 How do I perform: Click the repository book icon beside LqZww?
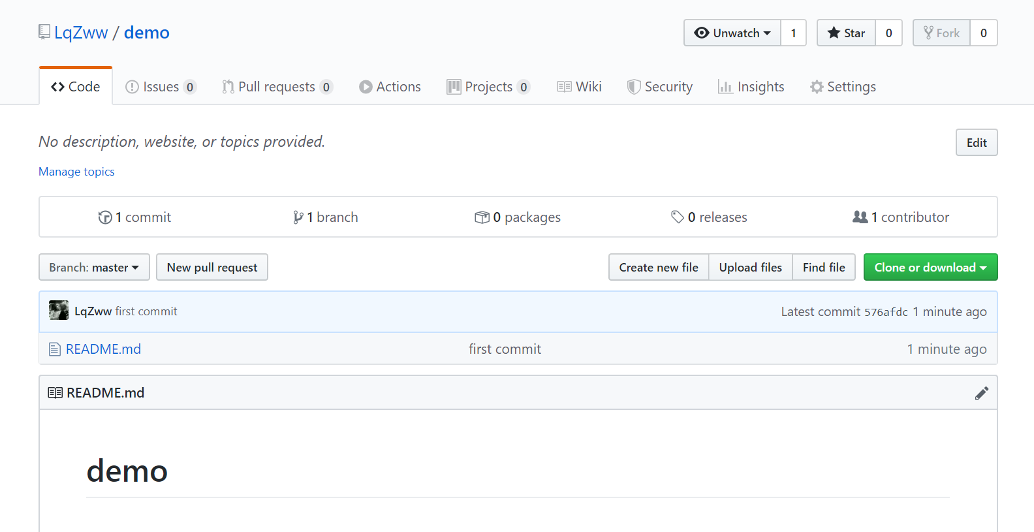pyautogui.click(x=44, y=32)
